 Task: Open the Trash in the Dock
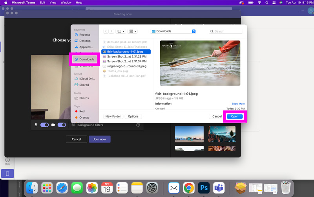click(286, 188)
